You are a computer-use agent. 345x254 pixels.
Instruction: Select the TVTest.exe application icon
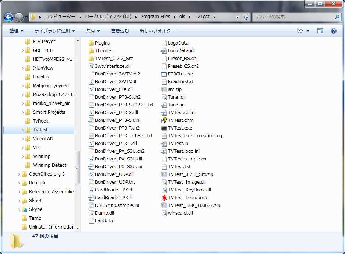click(164, 128)
